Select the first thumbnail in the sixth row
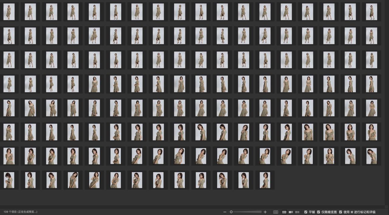This screenshot has width=389, height=215. (9, 132)
